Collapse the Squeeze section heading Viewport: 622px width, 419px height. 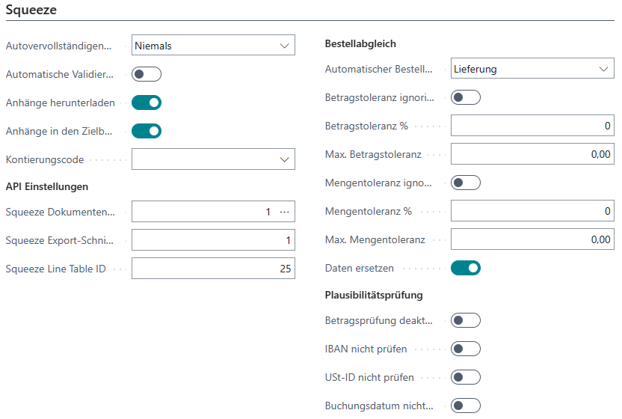coord(31,10)
